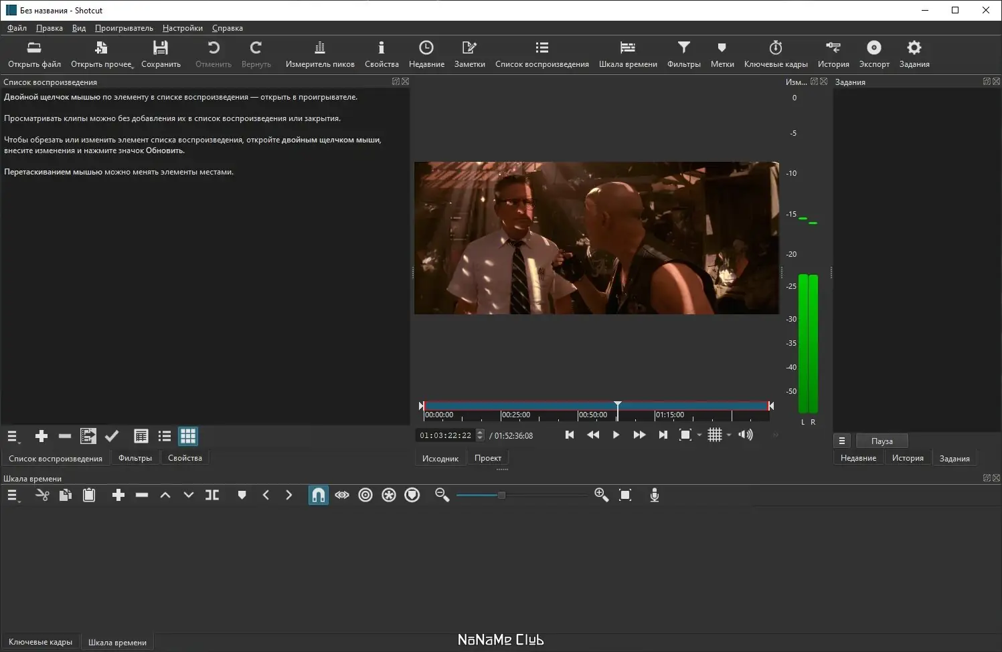This screenshot has width=1002, height=652.
Task: Show the Недавние recent files toolbar icon
Action: click(426, 47)
